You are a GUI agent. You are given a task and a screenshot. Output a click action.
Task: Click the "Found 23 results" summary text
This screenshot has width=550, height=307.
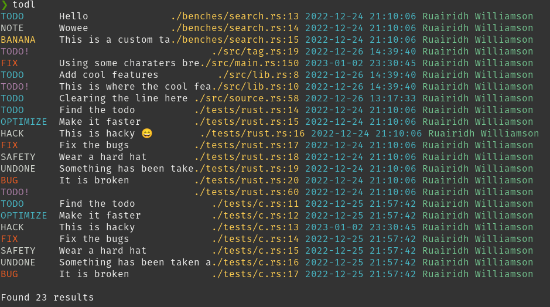[47, 298]
